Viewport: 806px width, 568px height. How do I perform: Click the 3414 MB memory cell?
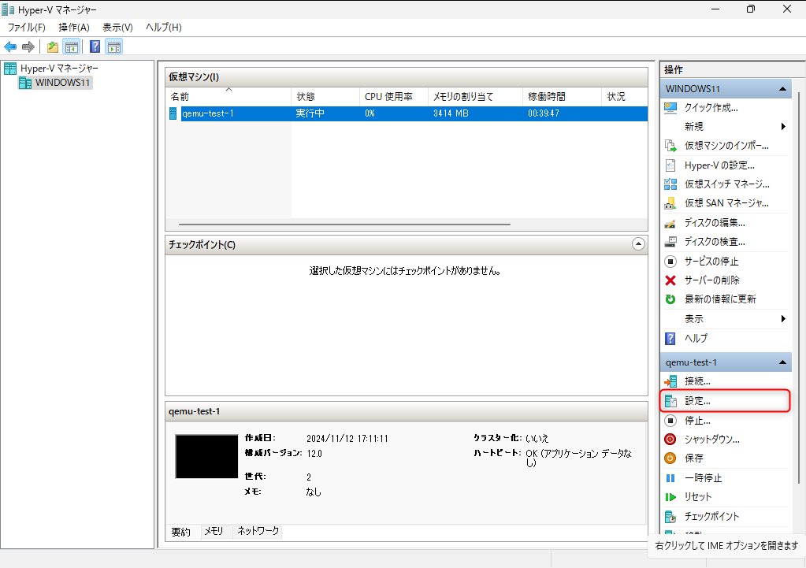451,113
